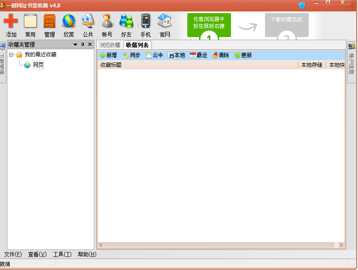Click the 同步 sync button
358x270 pixels.
(x=131, y=55)
